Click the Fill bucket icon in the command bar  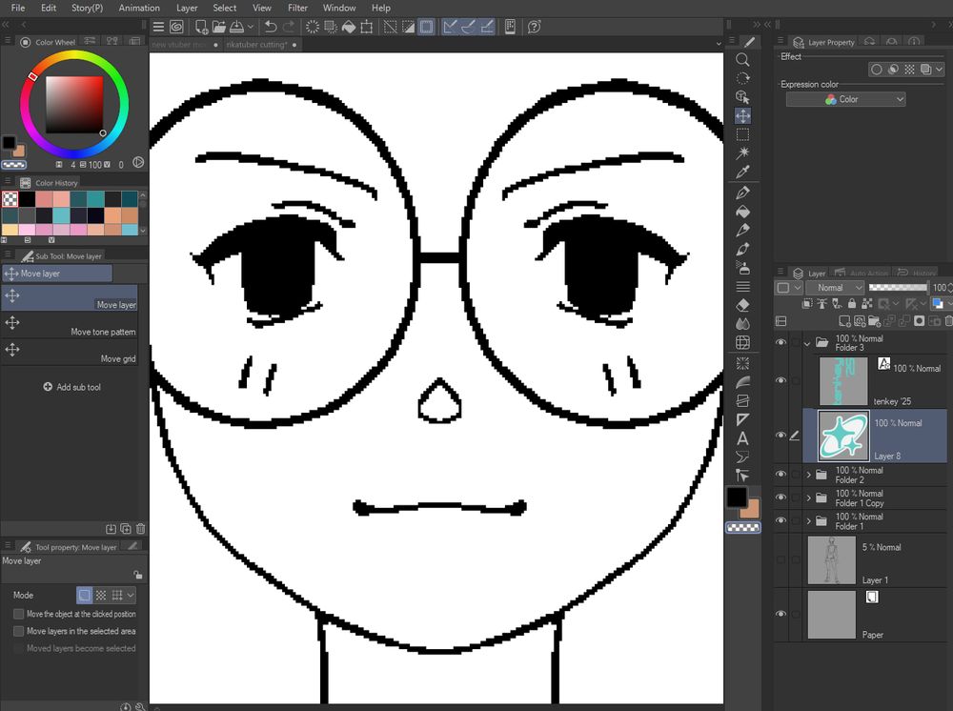[x=349, y=27]
